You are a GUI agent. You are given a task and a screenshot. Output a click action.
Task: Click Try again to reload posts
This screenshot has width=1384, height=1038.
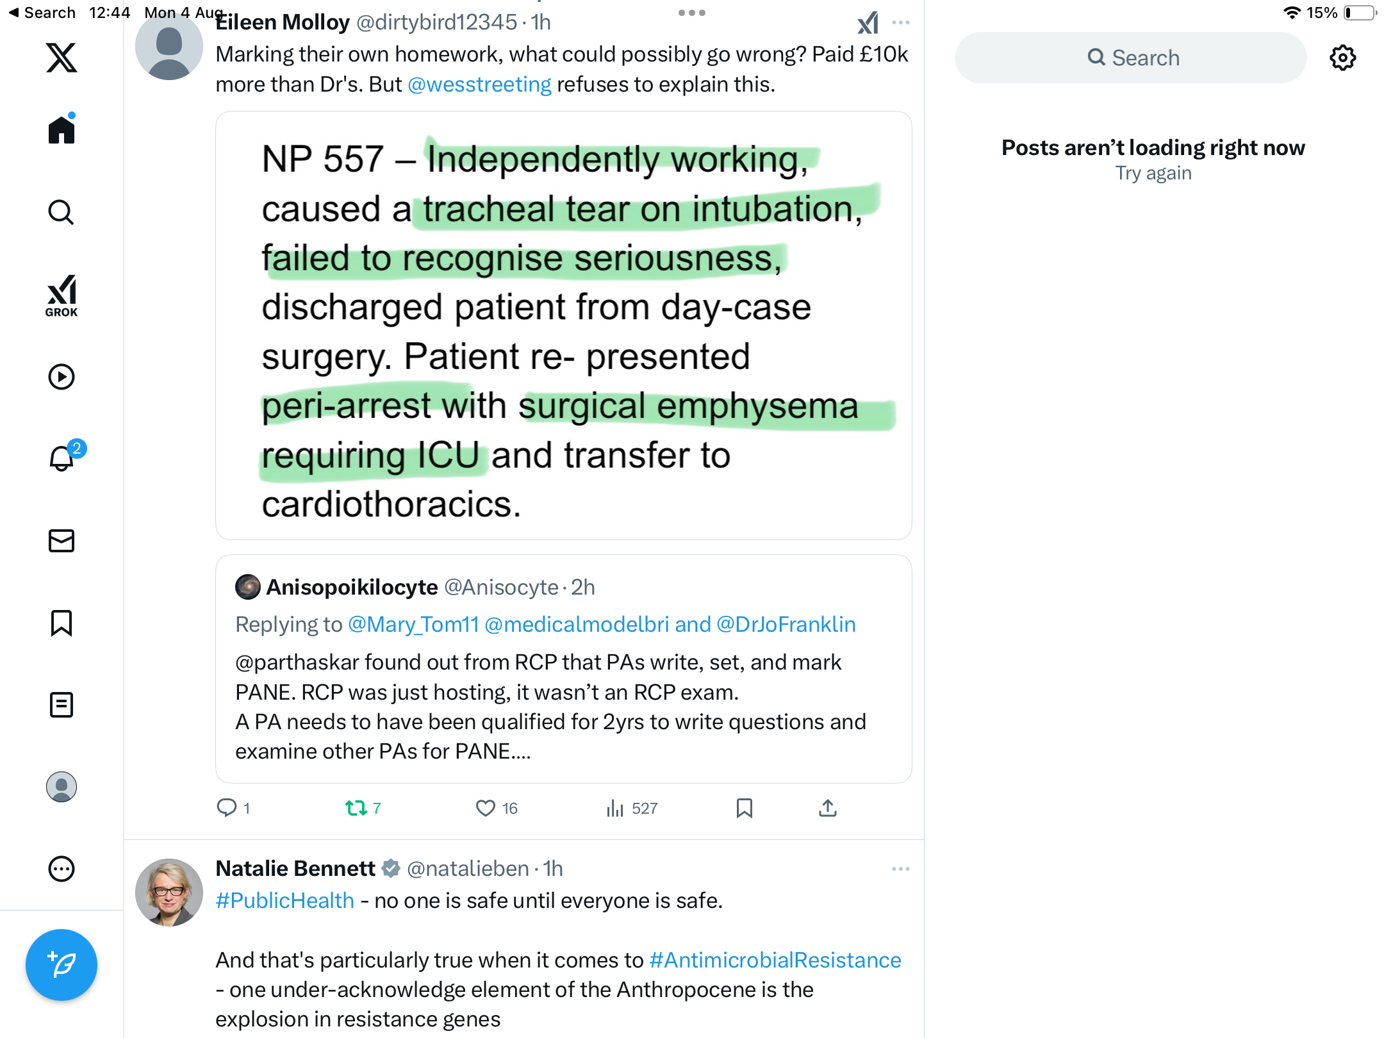(1153, 173)
